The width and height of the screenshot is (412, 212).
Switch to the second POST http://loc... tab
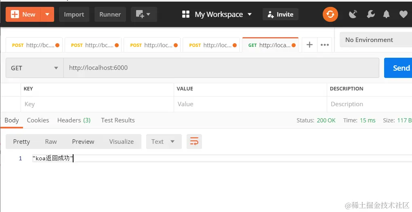click(x=211, y=45)
